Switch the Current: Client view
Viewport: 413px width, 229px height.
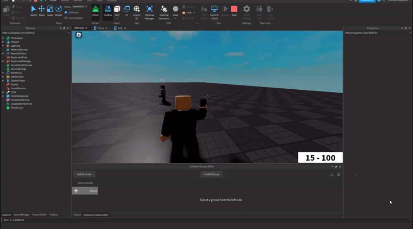[x=214, y=12]
